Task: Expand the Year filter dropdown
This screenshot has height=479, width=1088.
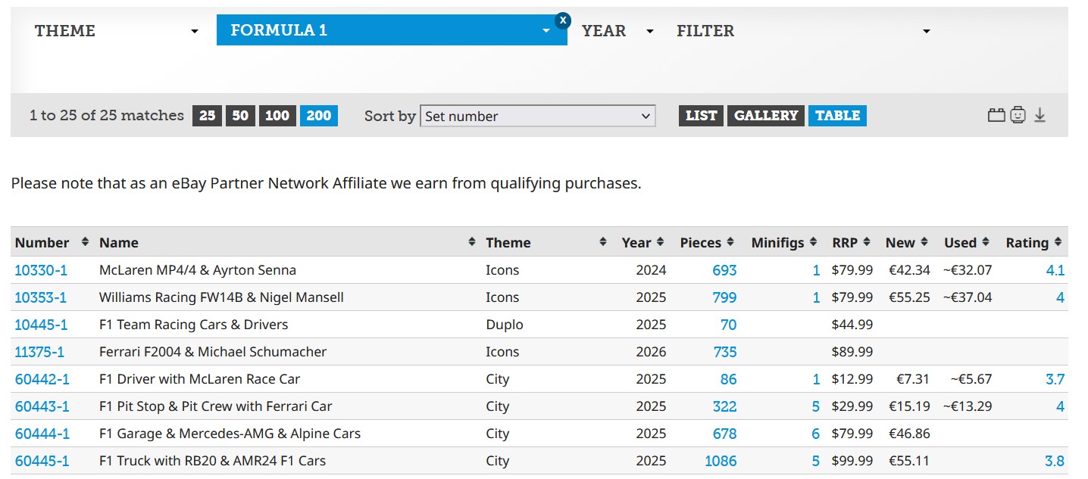Action: (x=617, y=31)
